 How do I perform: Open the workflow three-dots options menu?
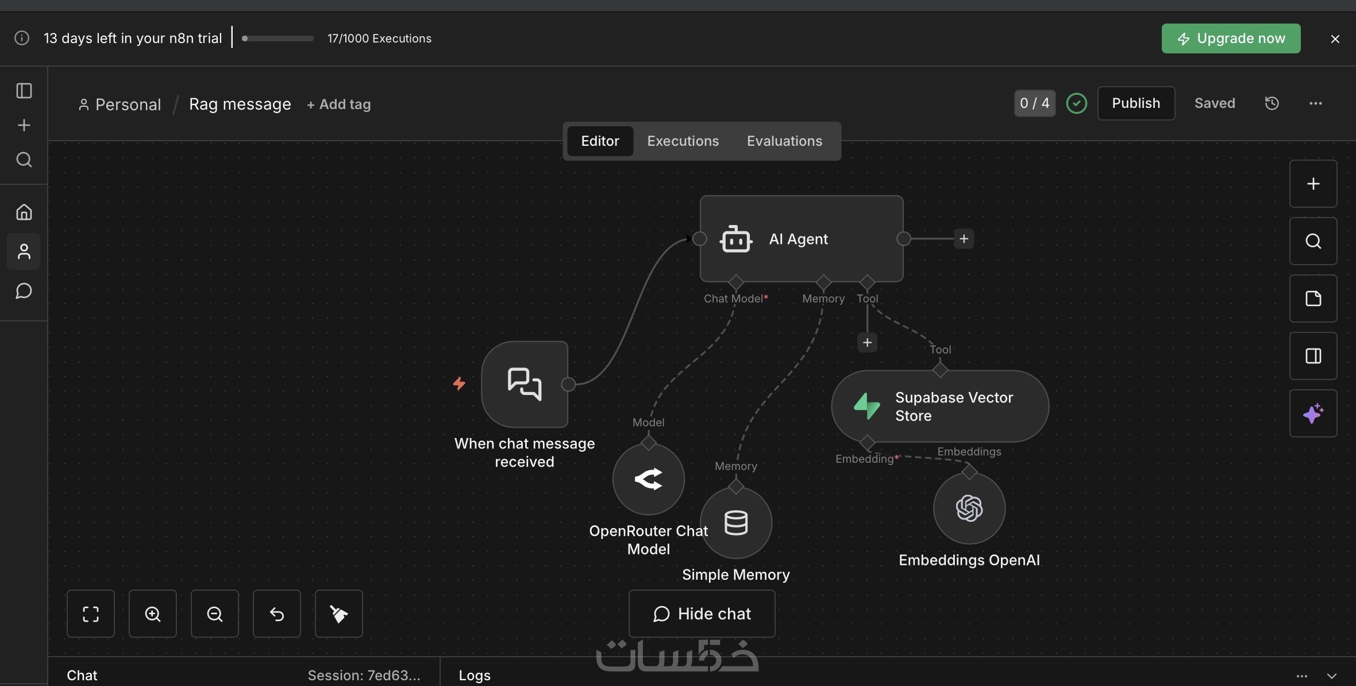click(x=1315, y=103)
